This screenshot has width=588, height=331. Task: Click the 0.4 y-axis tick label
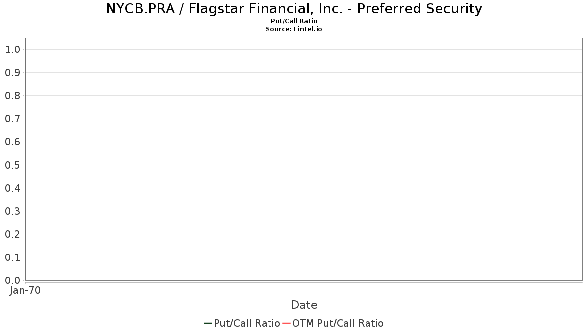click(x=13, y=188)
